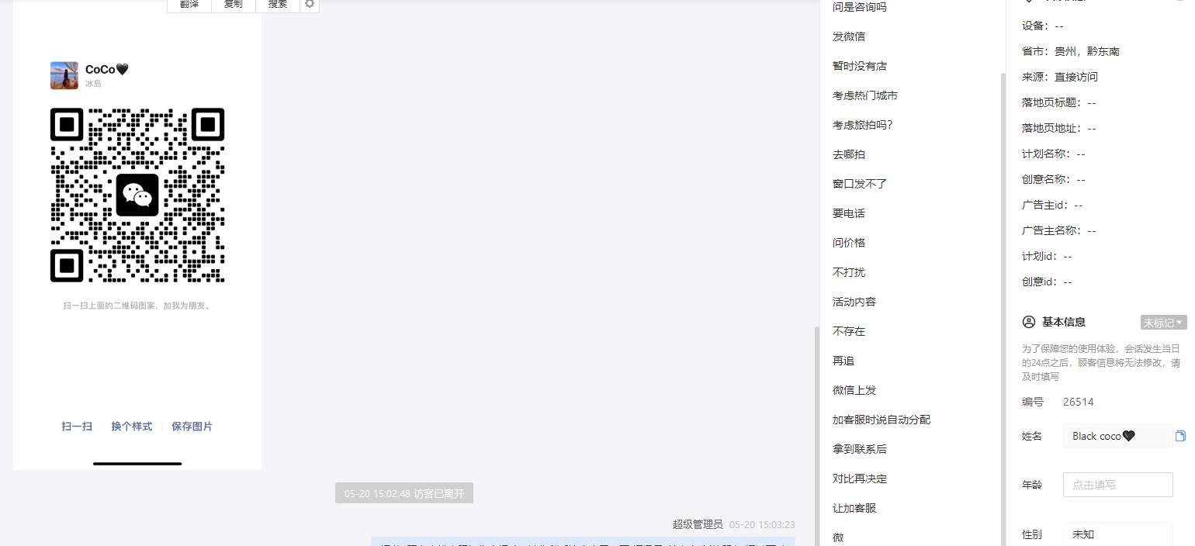Open the 性别 dropdown showing 未知
This screenshot has height=546, width=1195.
click(1117, 534)
